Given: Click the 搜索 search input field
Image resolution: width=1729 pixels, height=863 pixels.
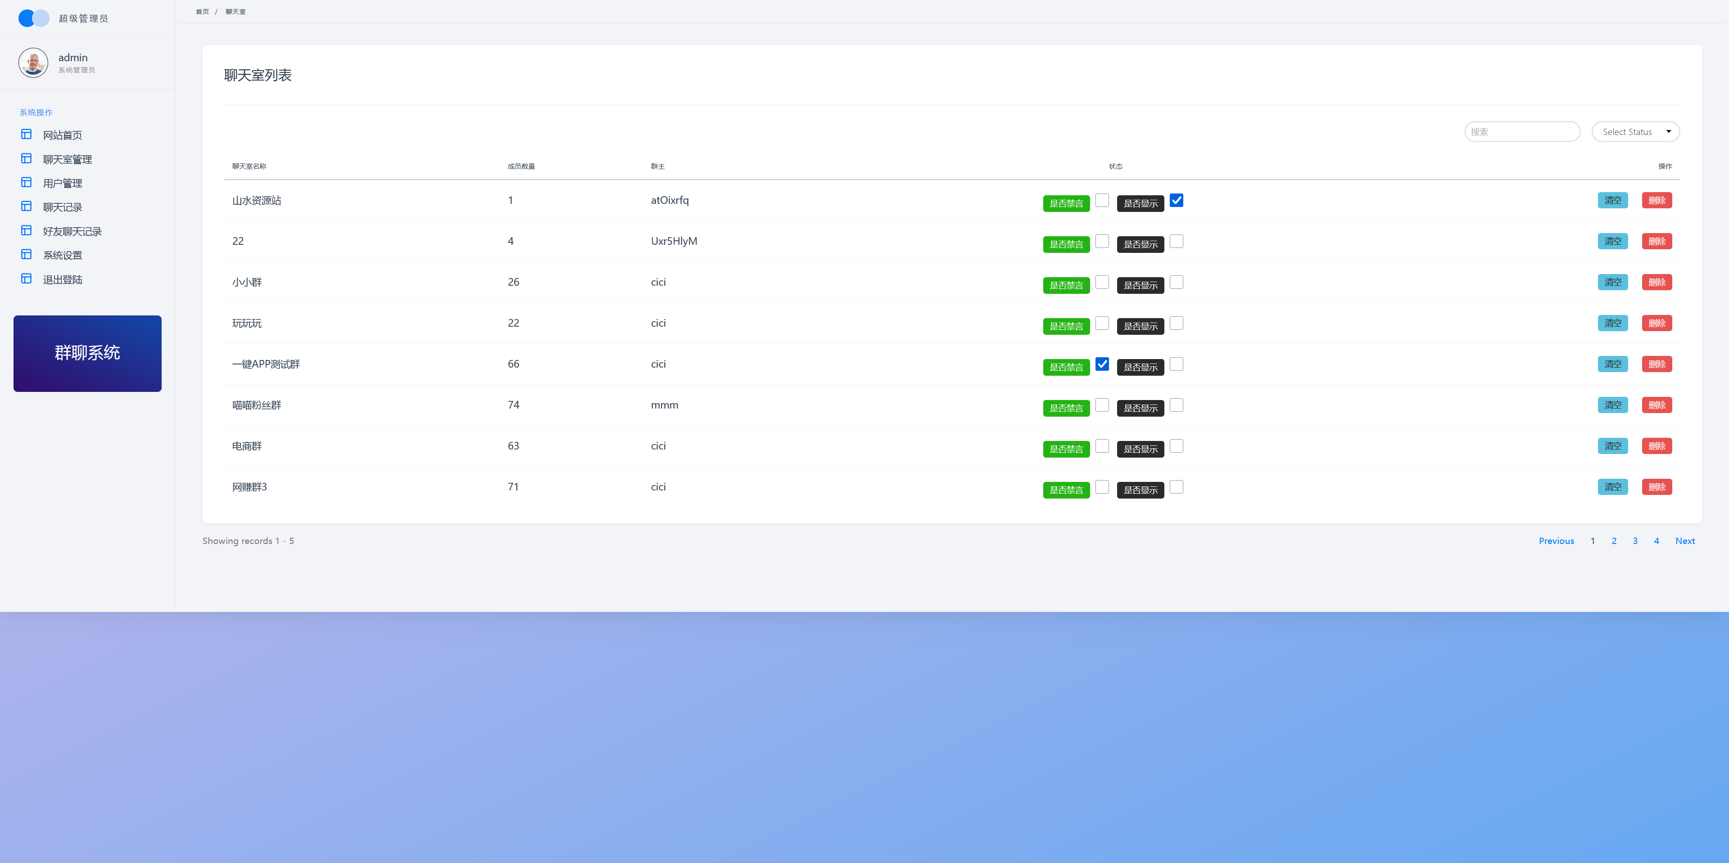Looking at the screenshot, I should [x=1521, y=131].
